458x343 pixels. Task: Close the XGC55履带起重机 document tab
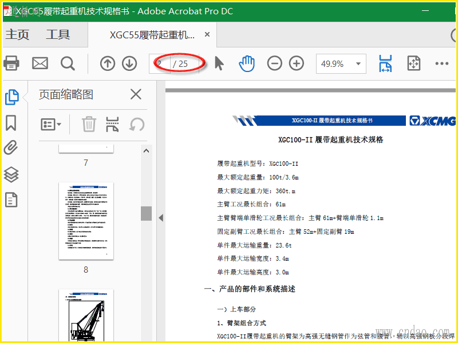tap(207, 34)
